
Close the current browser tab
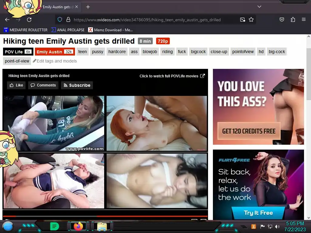coord(77,7)
